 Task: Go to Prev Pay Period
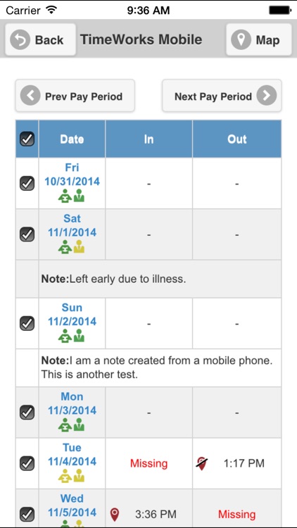(x=75, y=96)
